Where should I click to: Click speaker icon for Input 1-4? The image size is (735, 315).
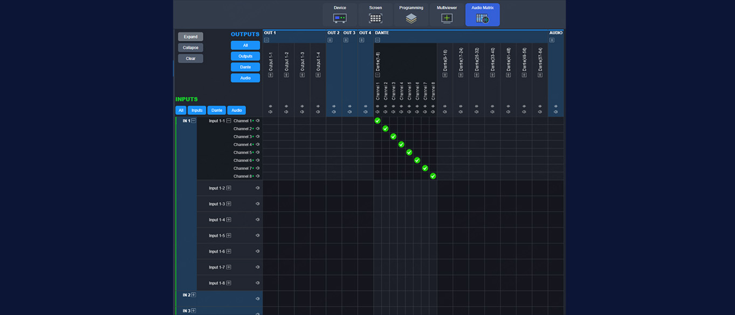click(x=258, y=220)
